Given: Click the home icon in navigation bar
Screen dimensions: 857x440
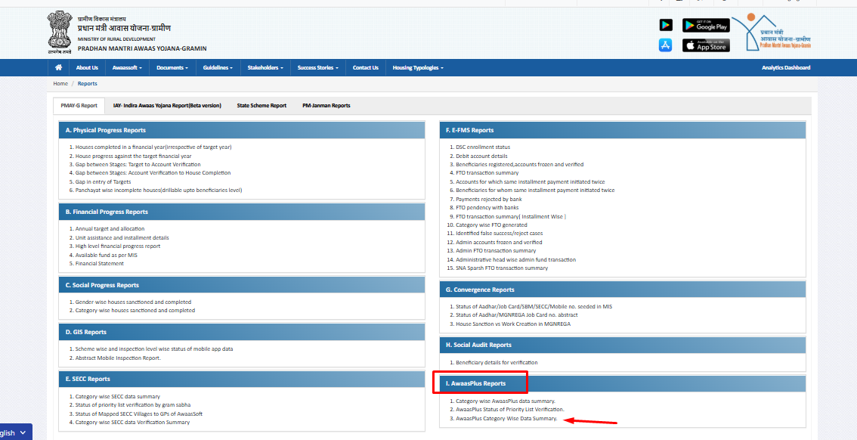Looking at the screenshot, I should pos(58,68).
